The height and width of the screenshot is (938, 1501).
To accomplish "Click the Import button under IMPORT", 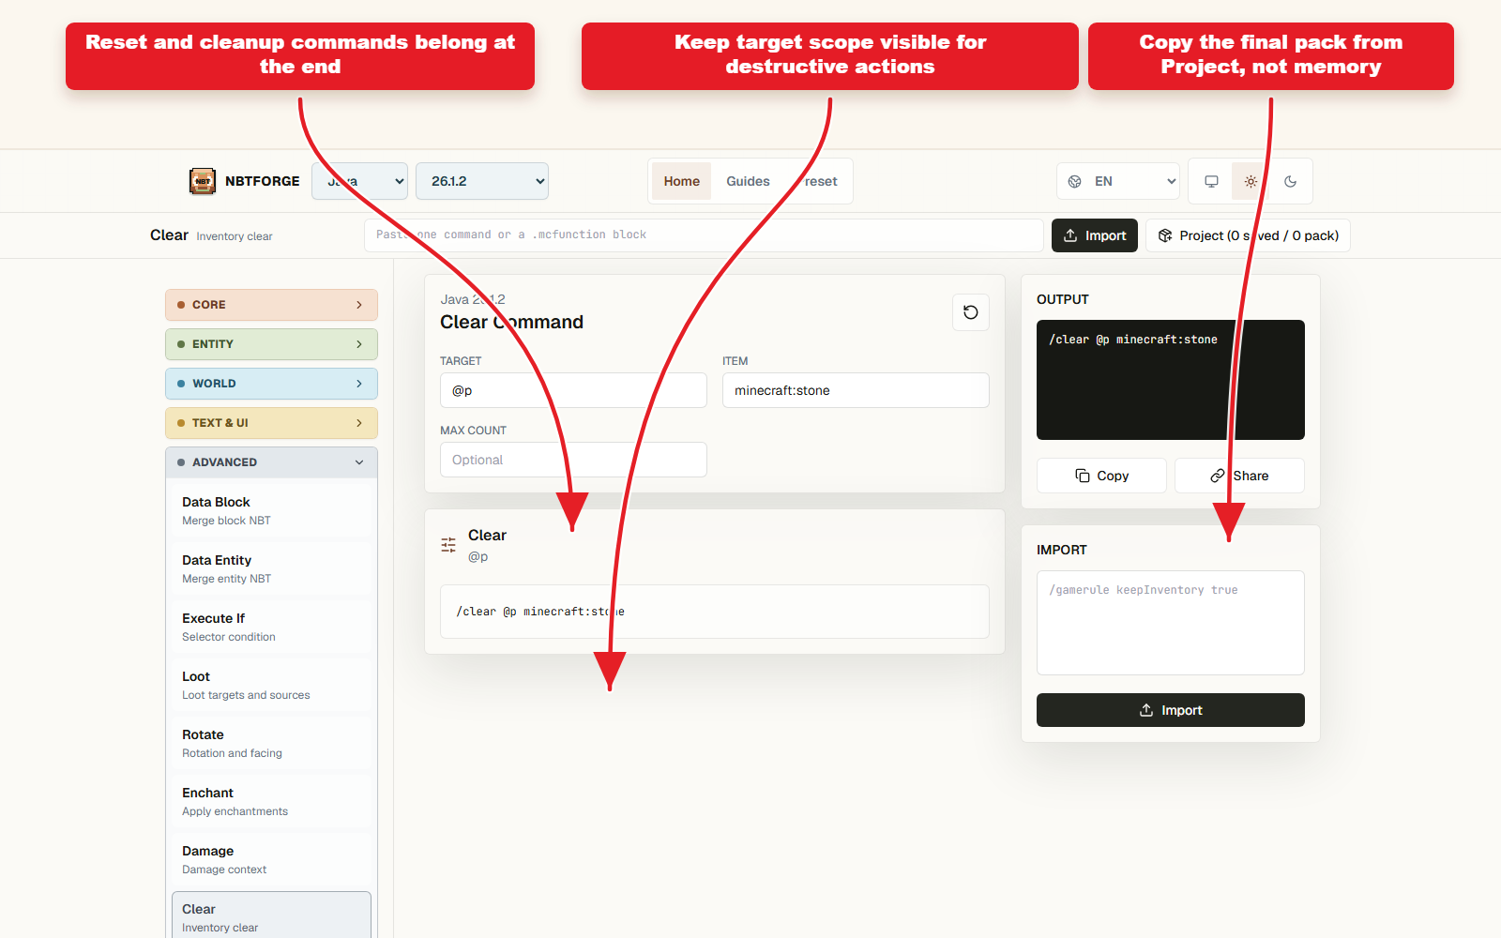I will 1171,710.
